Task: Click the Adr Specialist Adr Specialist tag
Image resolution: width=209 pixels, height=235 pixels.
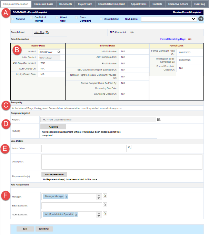Action: (x=59, y=214)
